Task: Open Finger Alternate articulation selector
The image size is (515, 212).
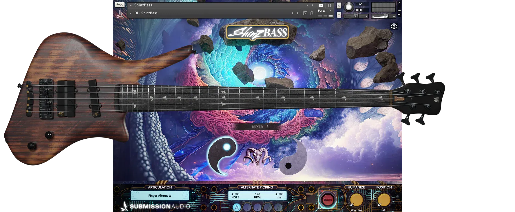Action: click(160, 195)
